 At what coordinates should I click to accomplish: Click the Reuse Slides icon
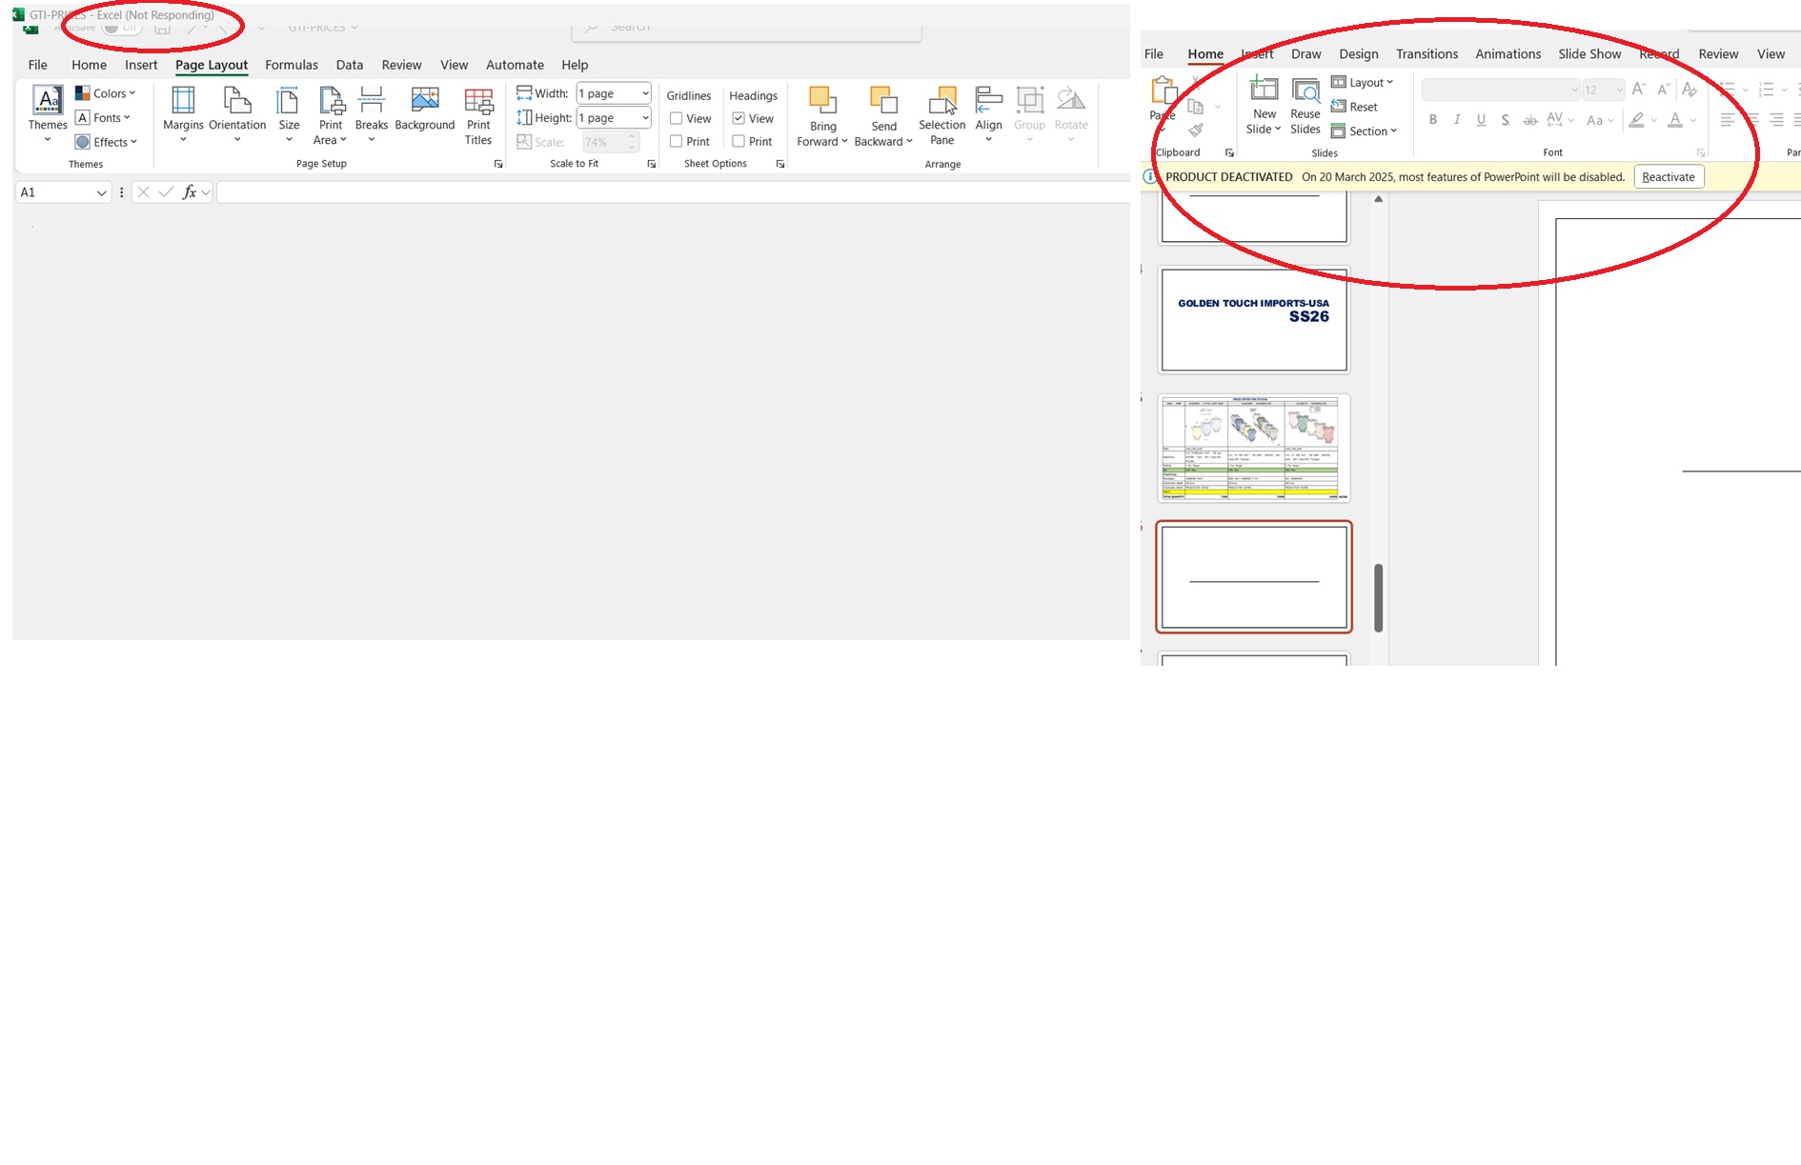point(1305,92)
